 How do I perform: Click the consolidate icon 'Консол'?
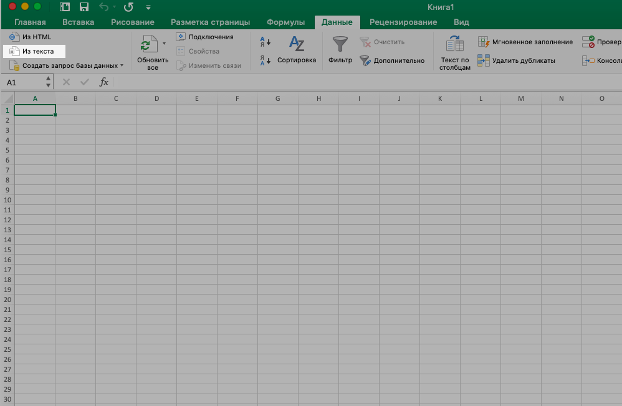coord(588,60)
